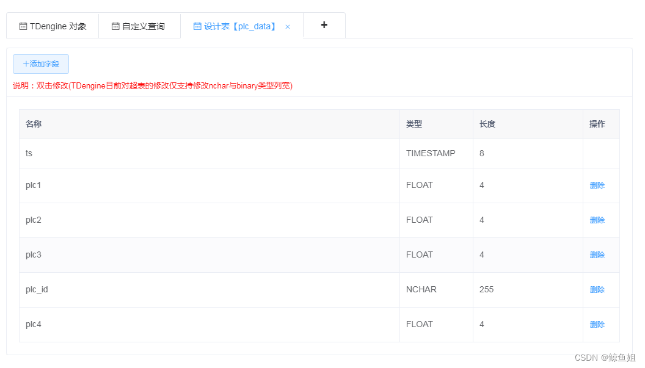Screen dimensions: 645x368
Task: Click the plus icon to add new tab
Action: pos(324,25)
